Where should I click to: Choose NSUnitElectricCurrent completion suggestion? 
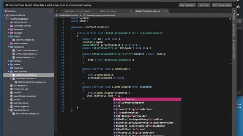(x=147, y=129)
